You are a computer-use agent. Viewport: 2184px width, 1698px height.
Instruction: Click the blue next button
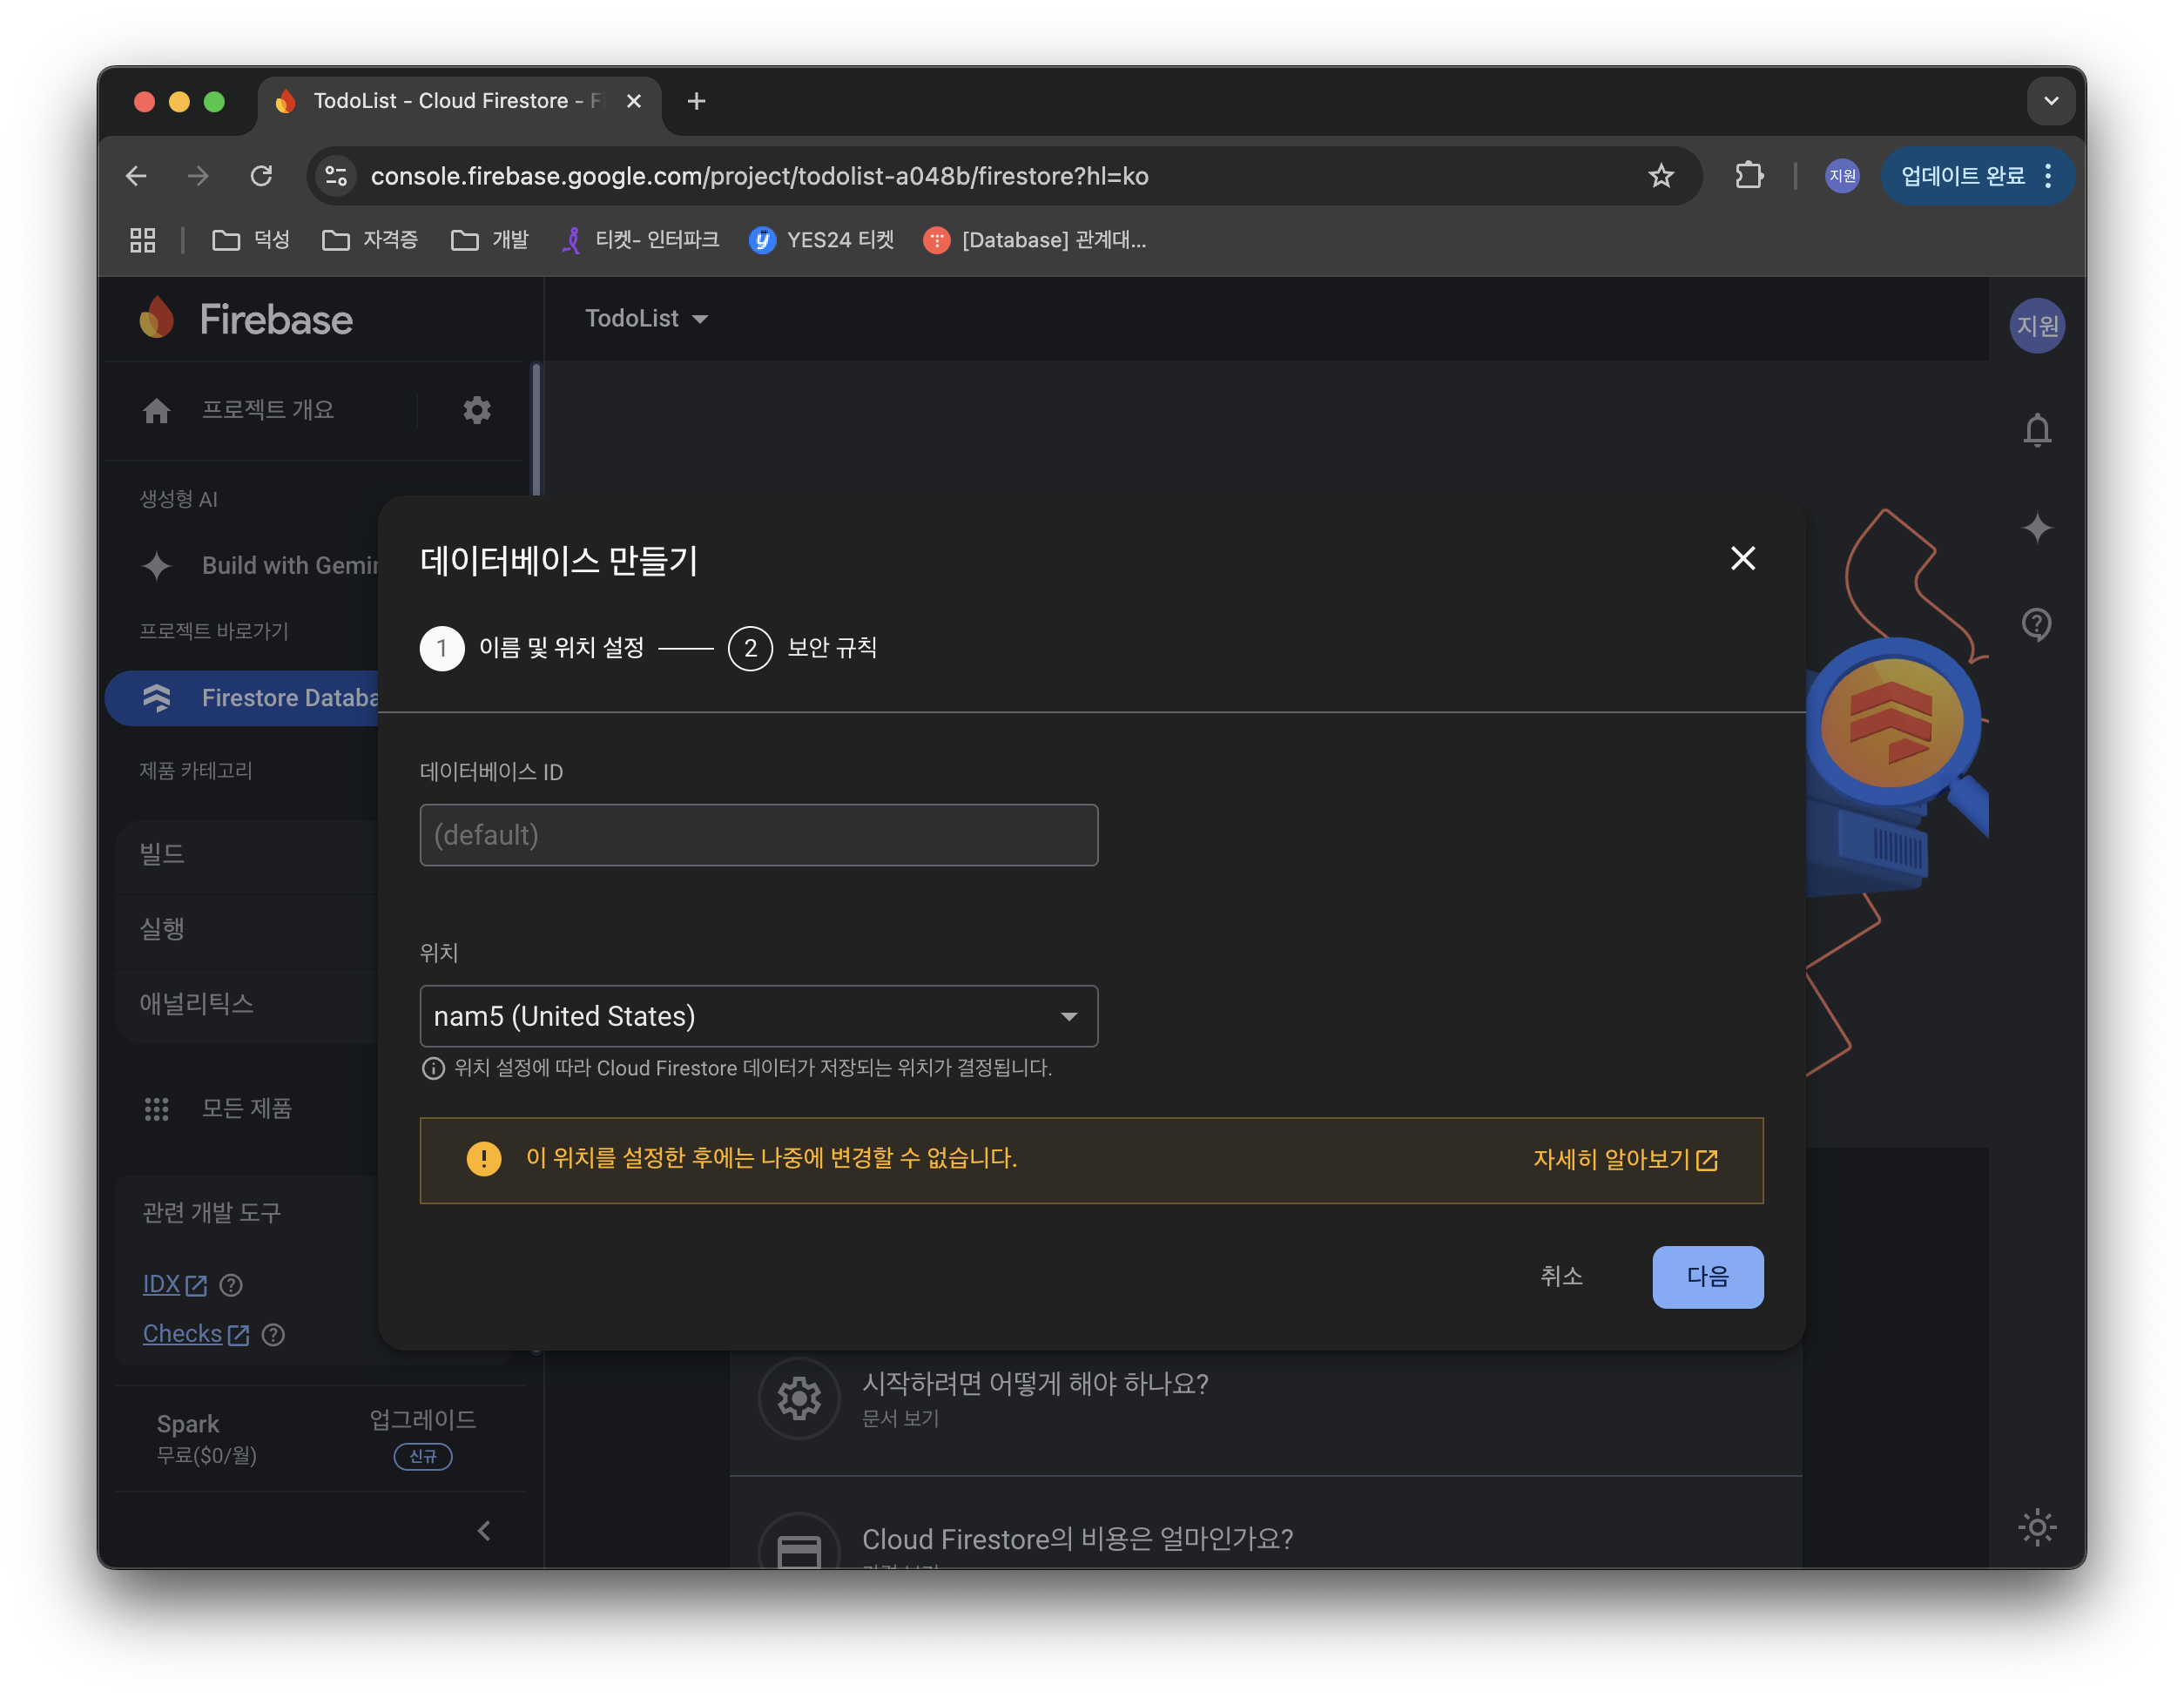click(x=1706, y=1276)
